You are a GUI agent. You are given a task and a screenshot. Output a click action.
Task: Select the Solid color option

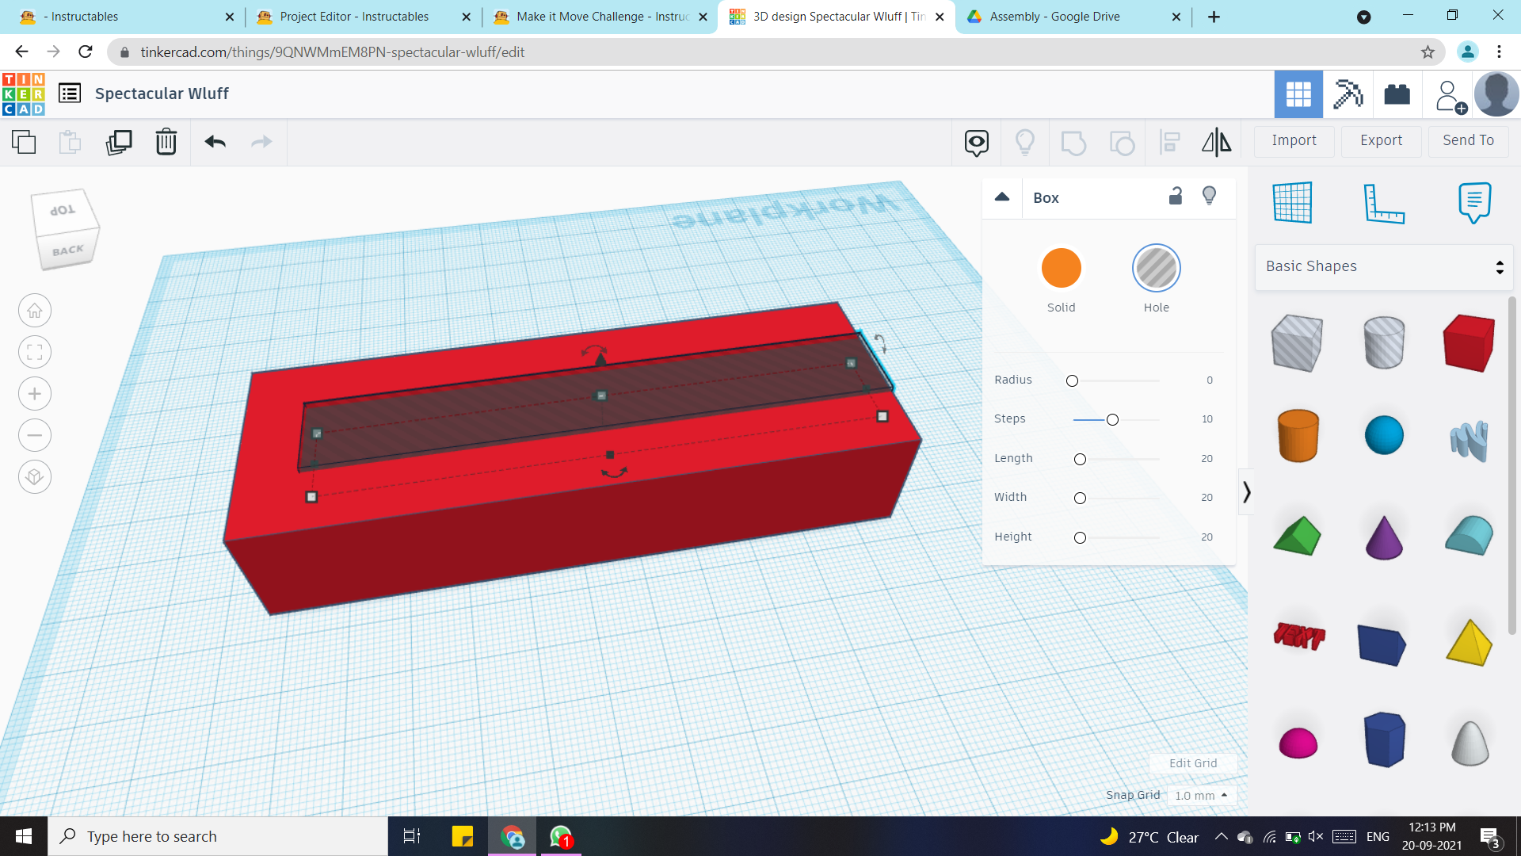click(1061, 269)
